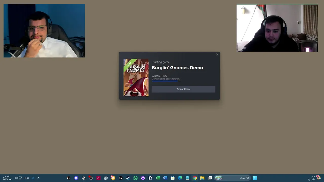Click the launch download progress bar

click(166, 81)
